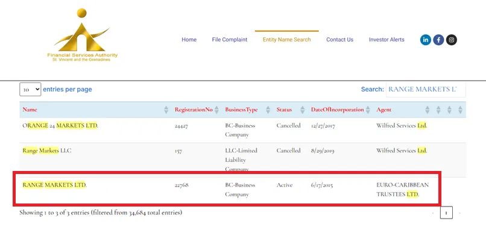Screen dimensions: 486x236
Task: Click incorporation date 6/17/2015
Action: (x=322, y=185)
